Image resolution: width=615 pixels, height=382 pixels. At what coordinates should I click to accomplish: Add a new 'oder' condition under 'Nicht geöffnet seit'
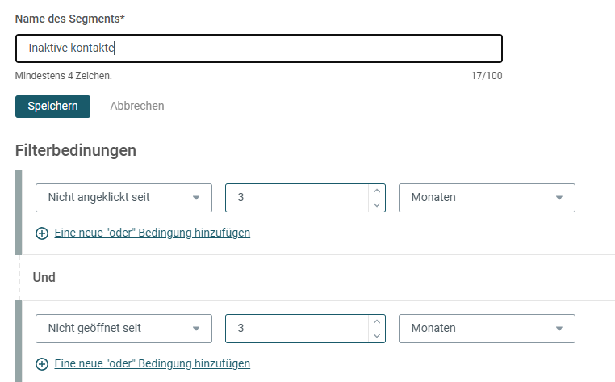point(153,363)
